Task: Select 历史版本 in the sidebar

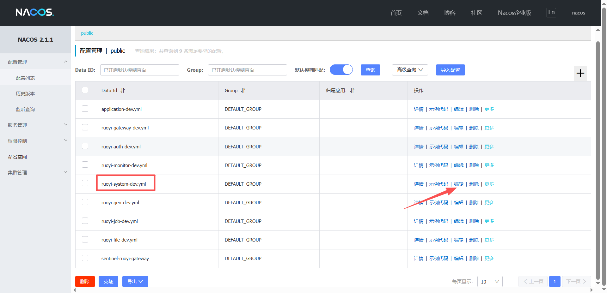Action: [25, 93]
